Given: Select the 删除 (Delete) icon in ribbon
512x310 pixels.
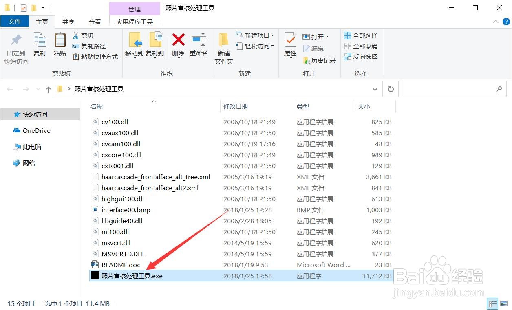Looking at the screenshot, I should tap(178, 46).
